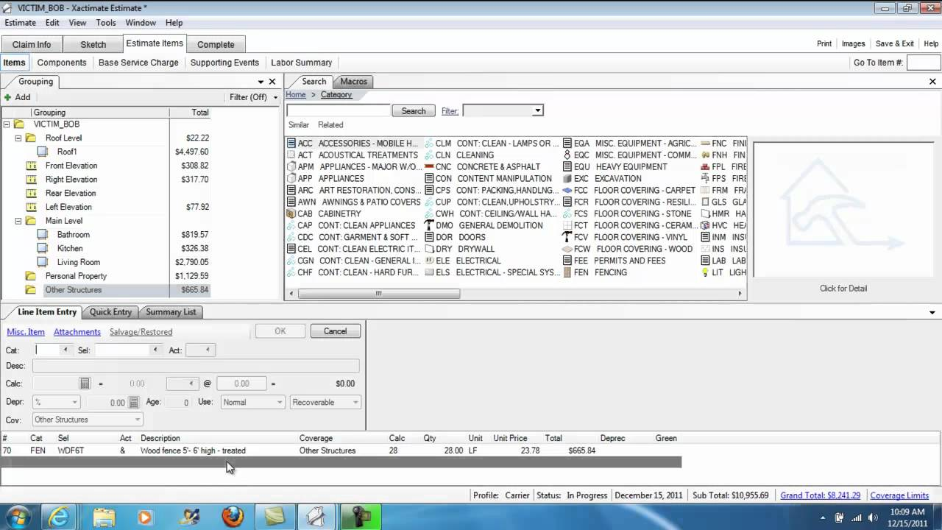This screenshot has height=530, width=942.
Task: Click the Front Elevation icon
Action: (31, 166)
